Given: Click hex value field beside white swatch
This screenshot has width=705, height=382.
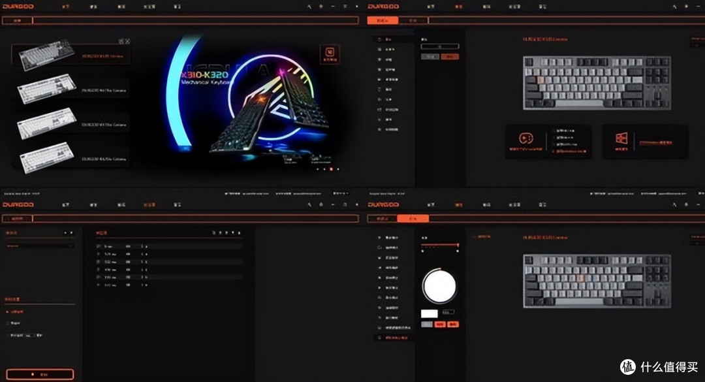Looking at the screenshot, I should (448, 312).
